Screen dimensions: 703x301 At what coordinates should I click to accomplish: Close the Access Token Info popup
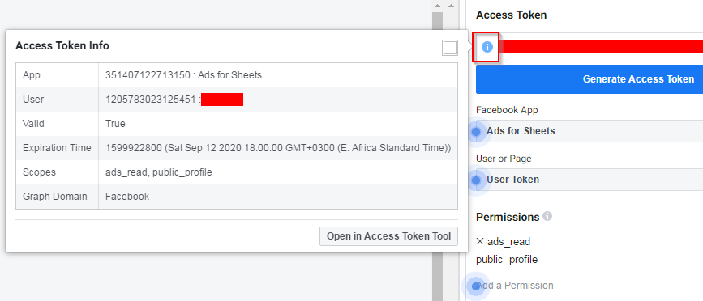pos(450,48)
